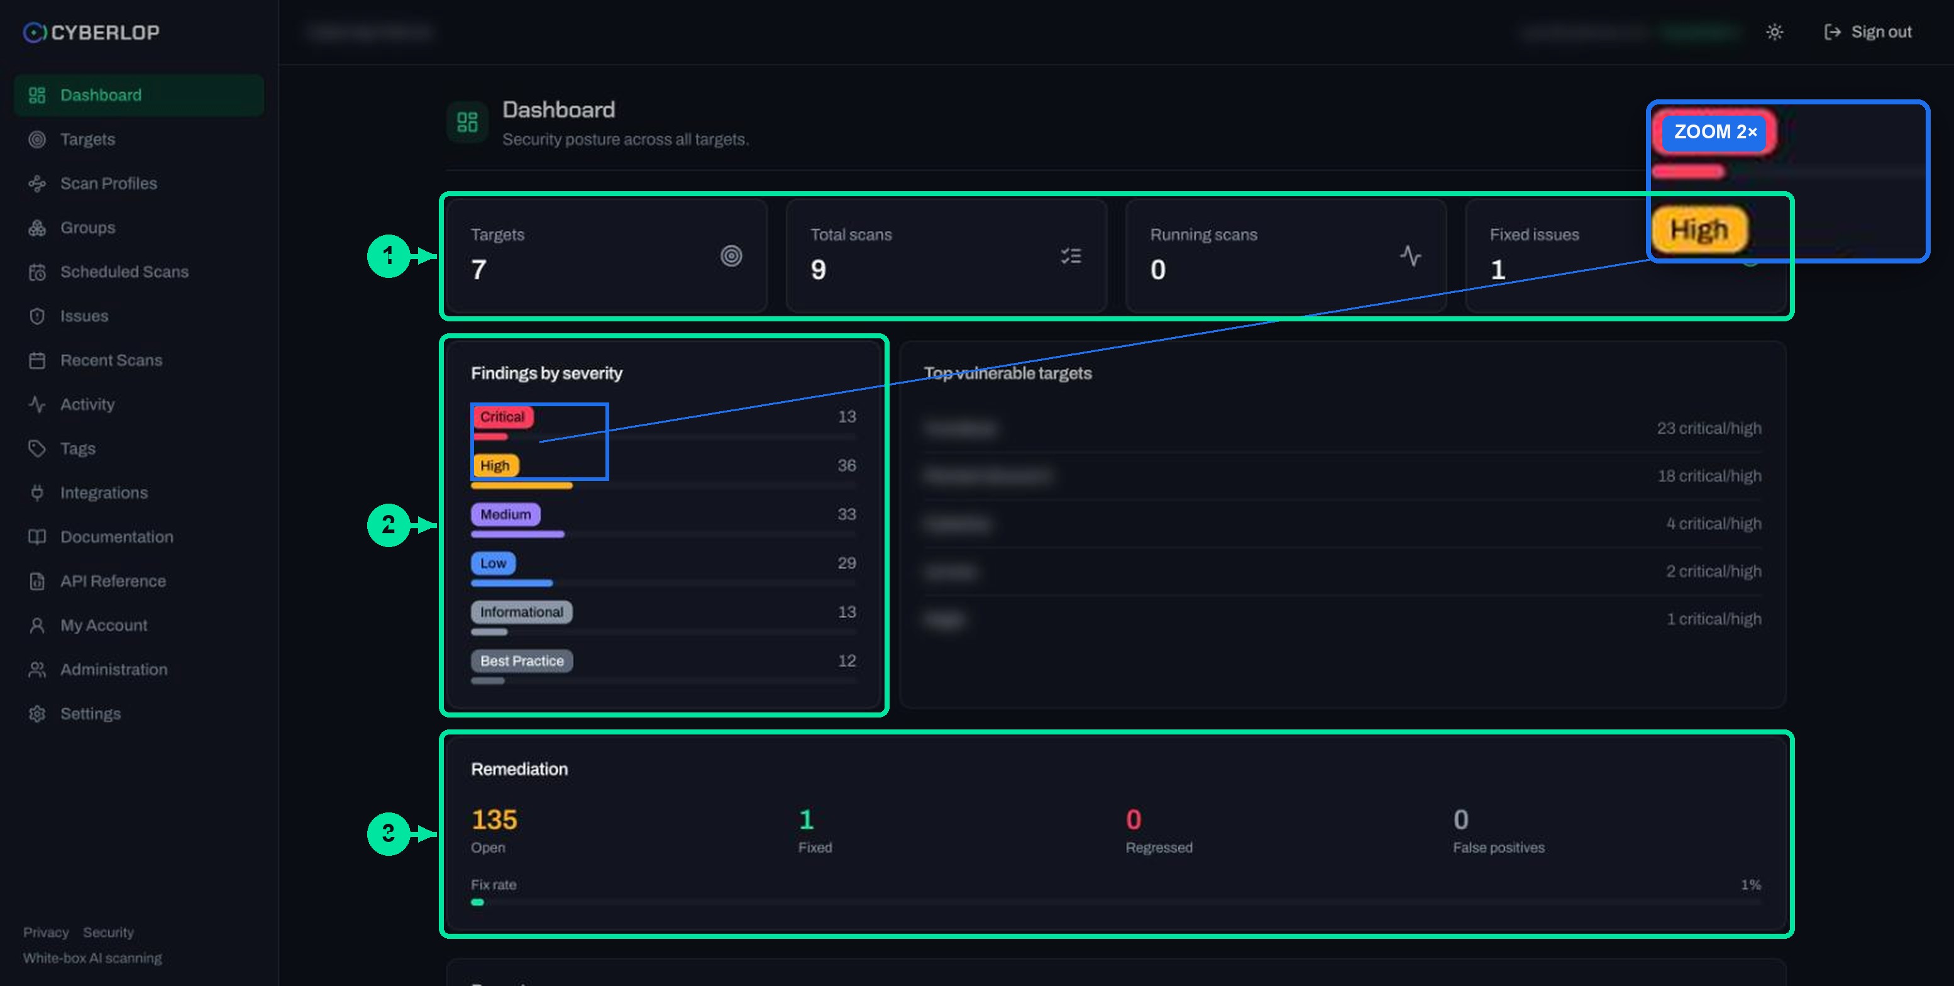Click the Regressed count in Remediation
The width and height of the screenshot is (1954, 986).
1134,820
